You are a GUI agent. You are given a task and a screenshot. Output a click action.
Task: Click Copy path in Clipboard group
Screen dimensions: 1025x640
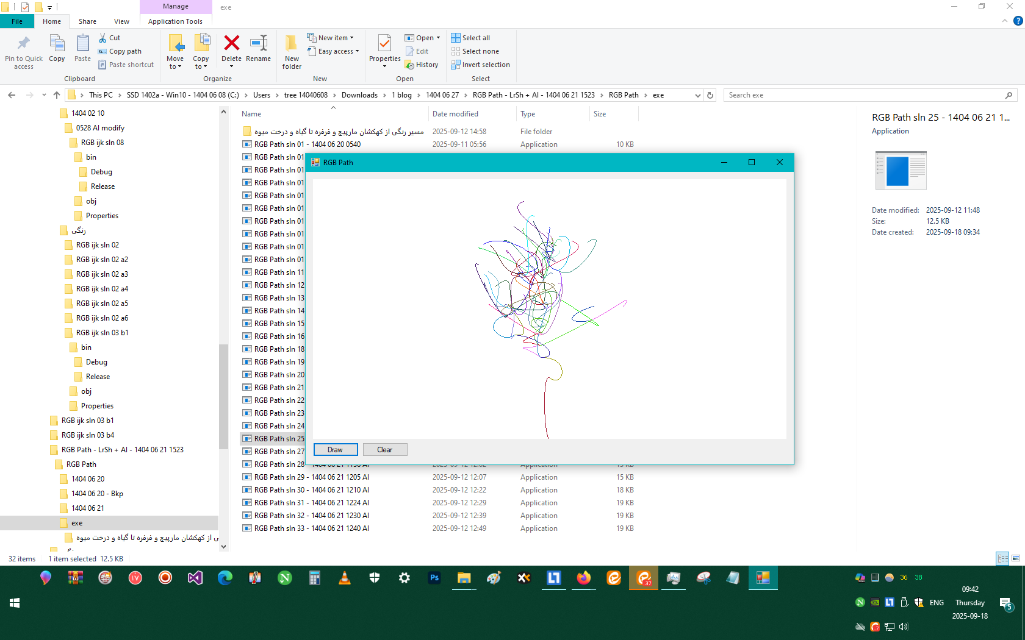pos(120,51)
